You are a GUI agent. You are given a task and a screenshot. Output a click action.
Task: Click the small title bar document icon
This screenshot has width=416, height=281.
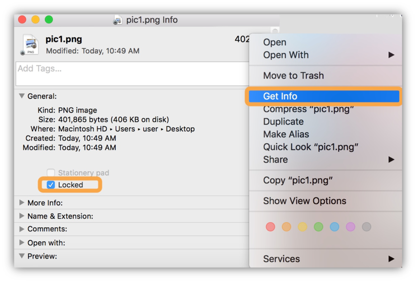click(118, 20)
